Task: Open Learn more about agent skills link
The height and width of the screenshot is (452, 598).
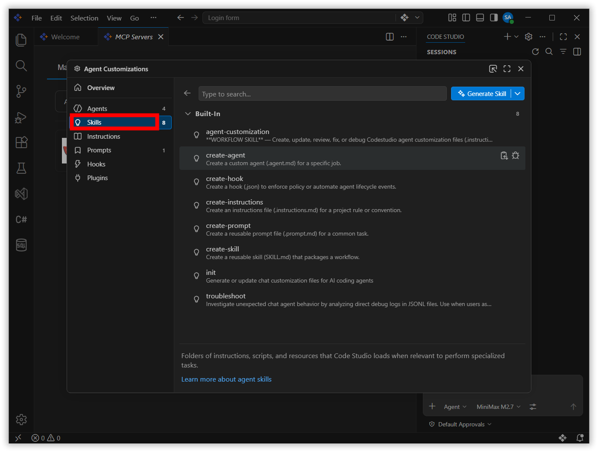Action: 226,379
